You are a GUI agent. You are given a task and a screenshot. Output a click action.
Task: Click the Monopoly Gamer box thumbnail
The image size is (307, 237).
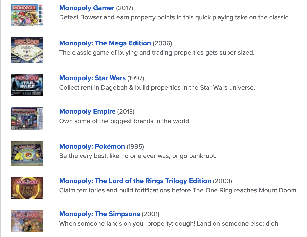(27, 15)
